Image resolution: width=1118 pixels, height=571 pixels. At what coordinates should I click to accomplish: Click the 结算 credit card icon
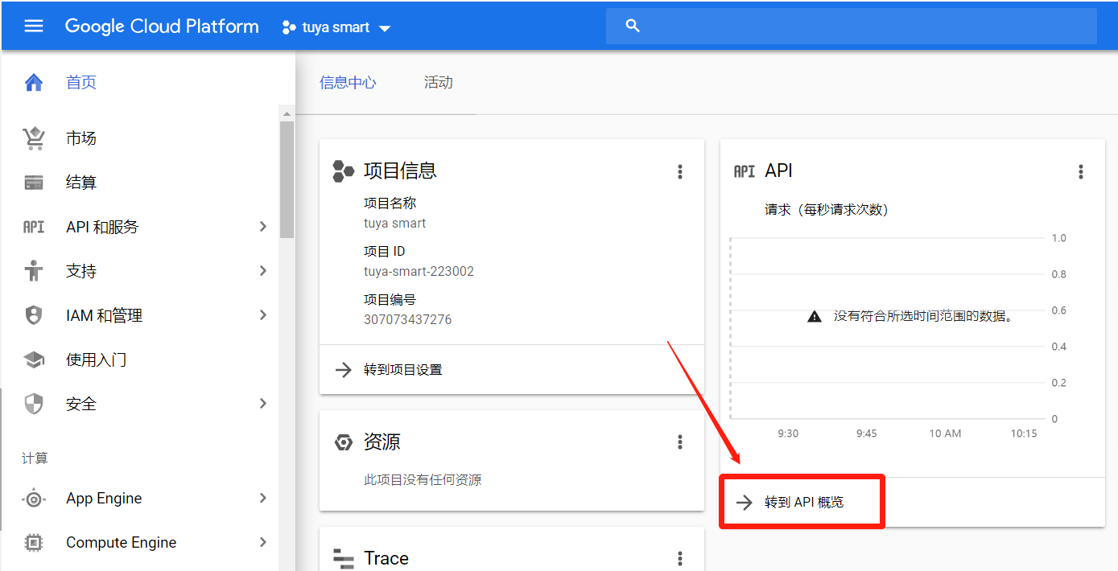[34, 183]
